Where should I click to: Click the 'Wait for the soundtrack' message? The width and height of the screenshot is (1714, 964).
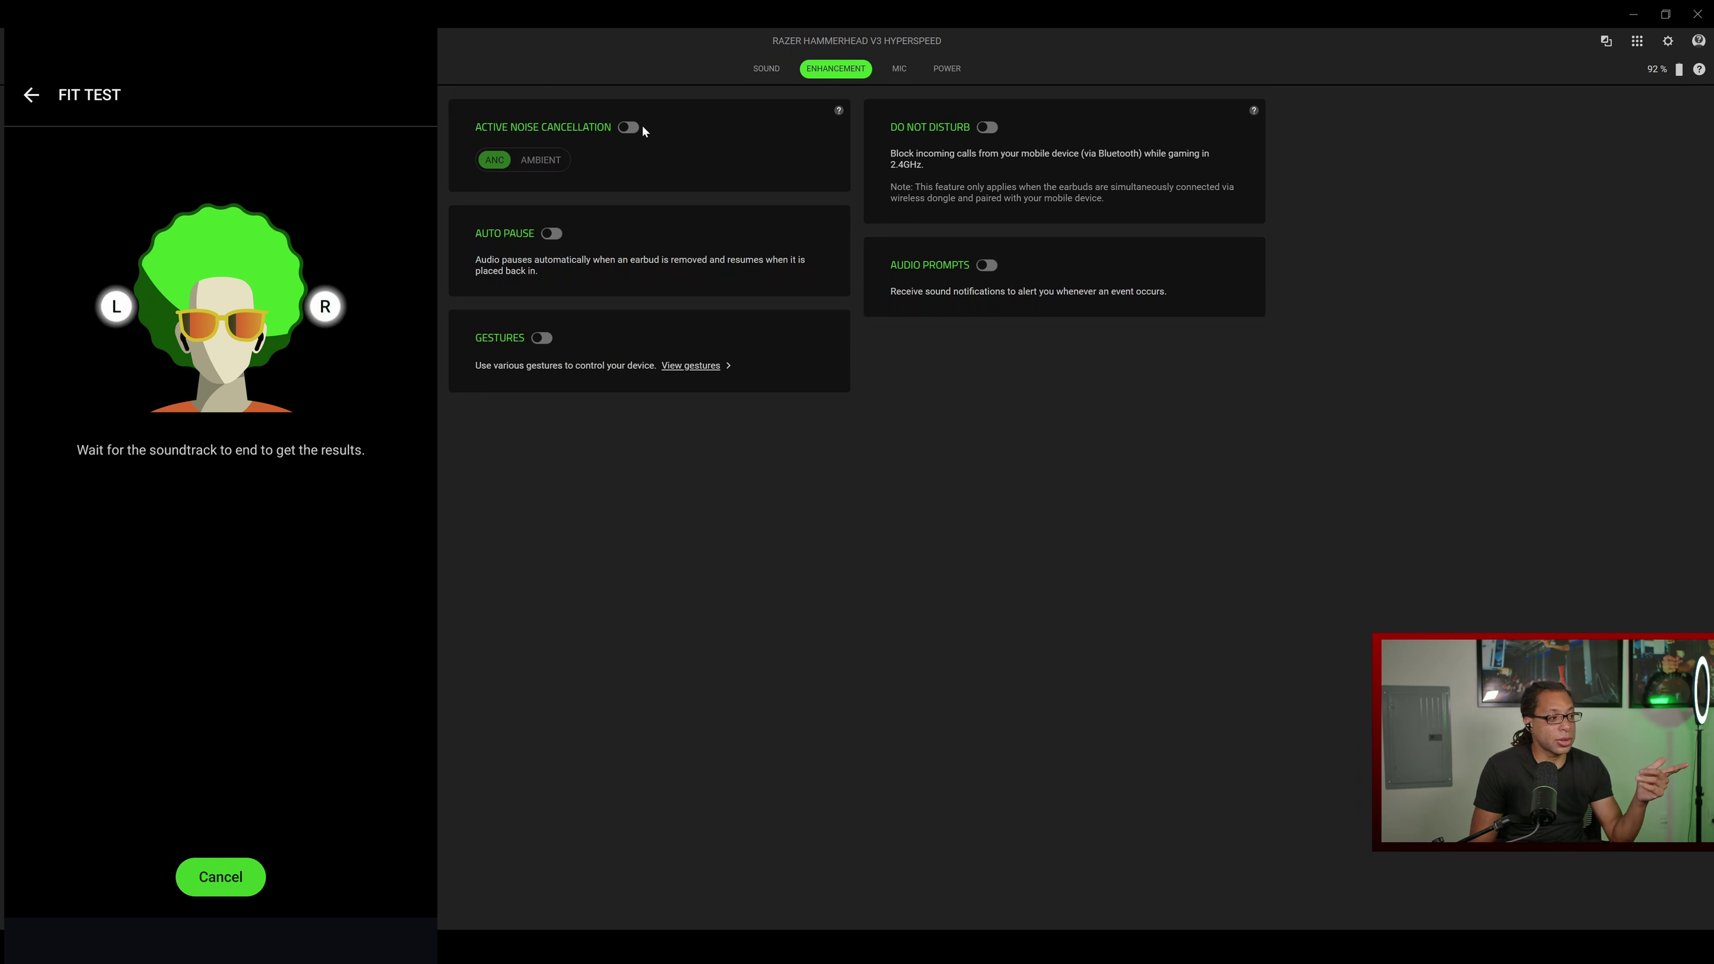[221, 450]
